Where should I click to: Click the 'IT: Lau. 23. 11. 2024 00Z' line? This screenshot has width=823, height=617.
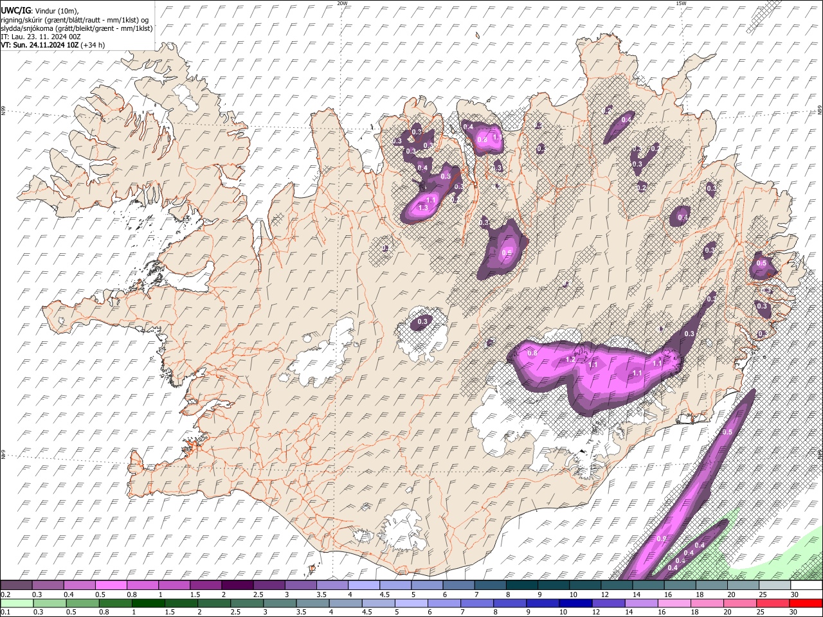click(x=41, y=37)
